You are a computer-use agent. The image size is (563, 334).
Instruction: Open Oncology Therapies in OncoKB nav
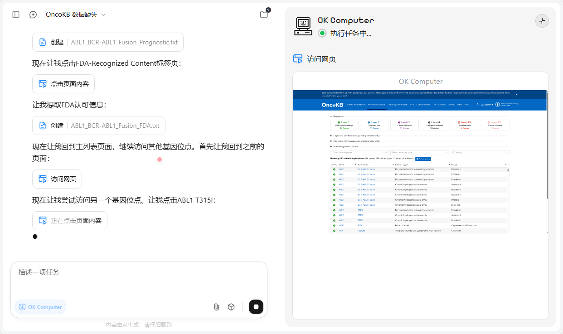pyautogui.click(x=398, y=105)
